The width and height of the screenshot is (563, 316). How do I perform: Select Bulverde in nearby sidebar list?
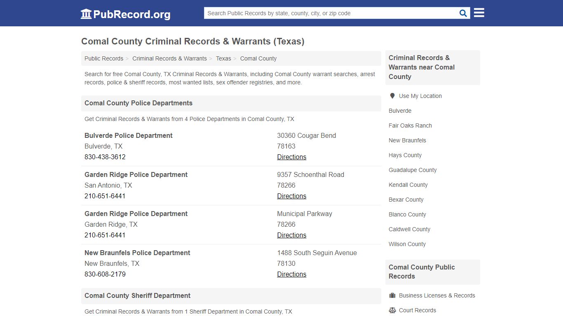point(400,111)
